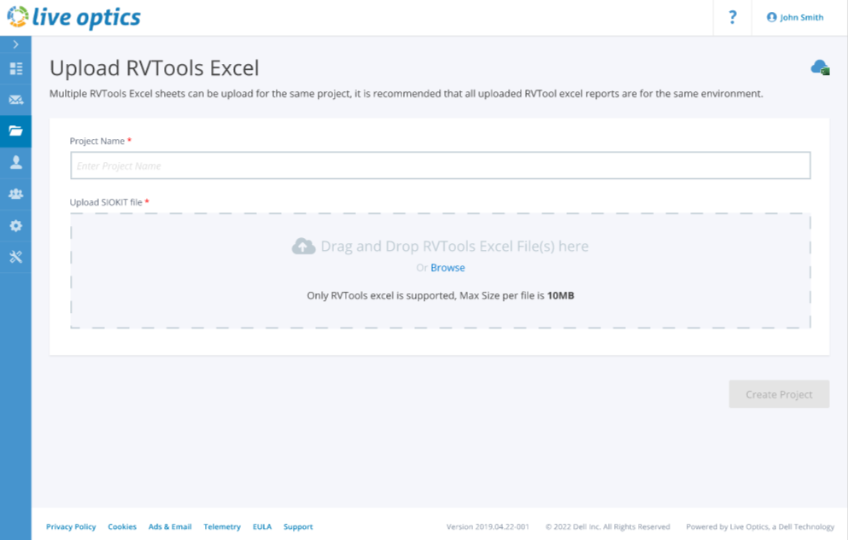
Task: Click the Create Project button
Action: 778,393
